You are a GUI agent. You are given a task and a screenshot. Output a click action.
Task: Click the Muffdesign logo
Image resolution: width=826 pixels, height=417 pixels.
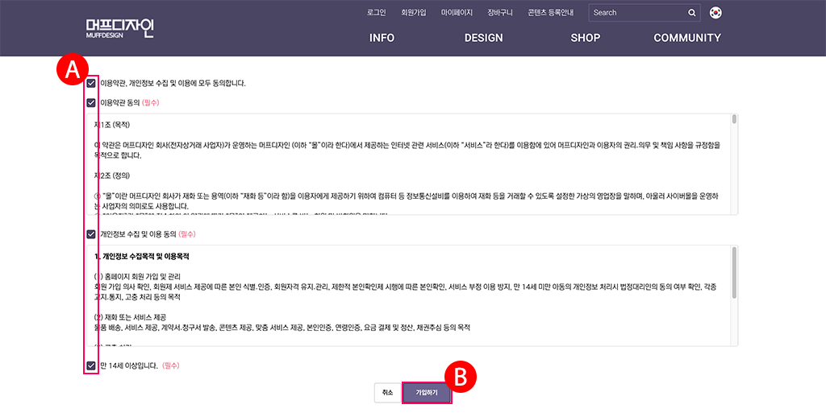(120, 28)
